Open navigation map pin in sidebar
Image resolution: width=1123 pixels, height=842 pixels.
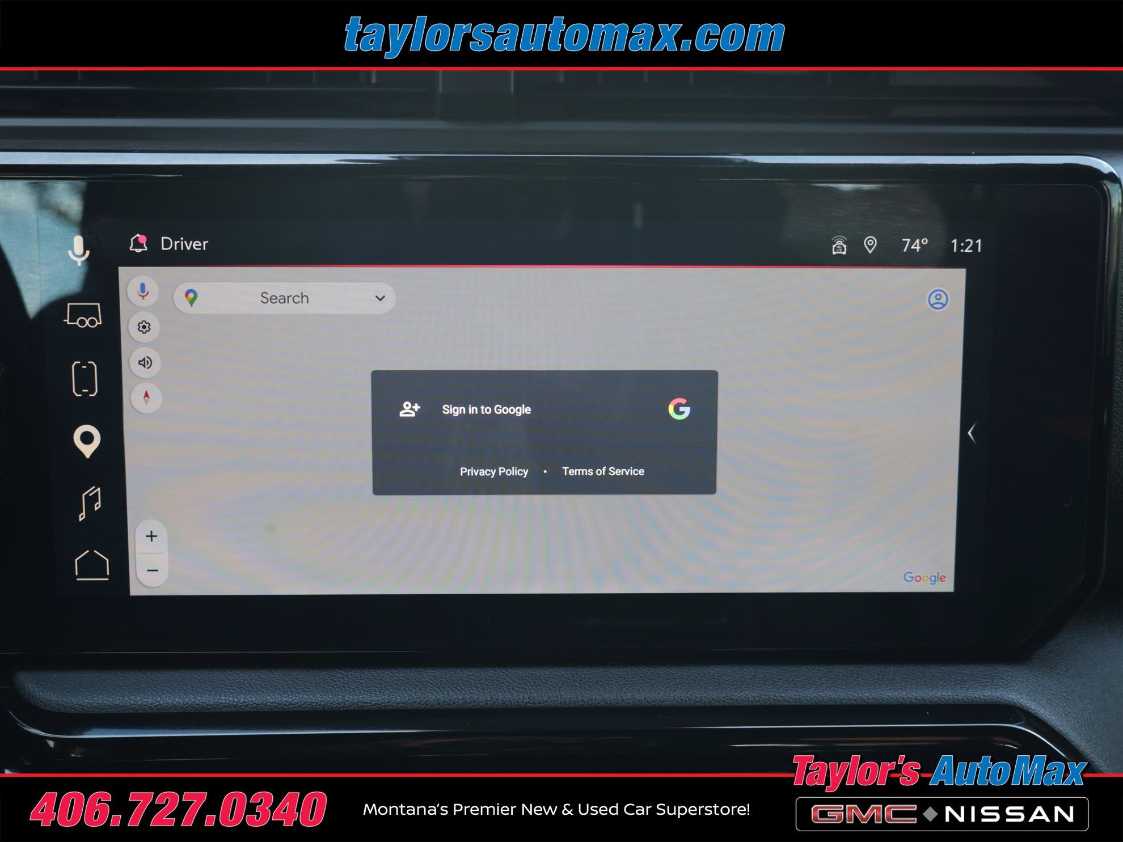coord(87,441)
